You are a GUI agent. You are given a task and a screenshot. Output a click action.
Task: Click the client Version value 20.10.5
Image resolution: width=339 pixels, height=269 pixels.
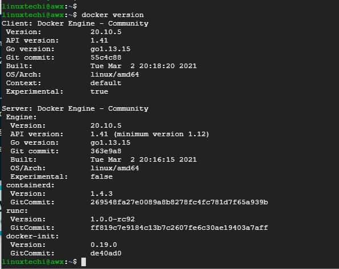click(106, 32)
